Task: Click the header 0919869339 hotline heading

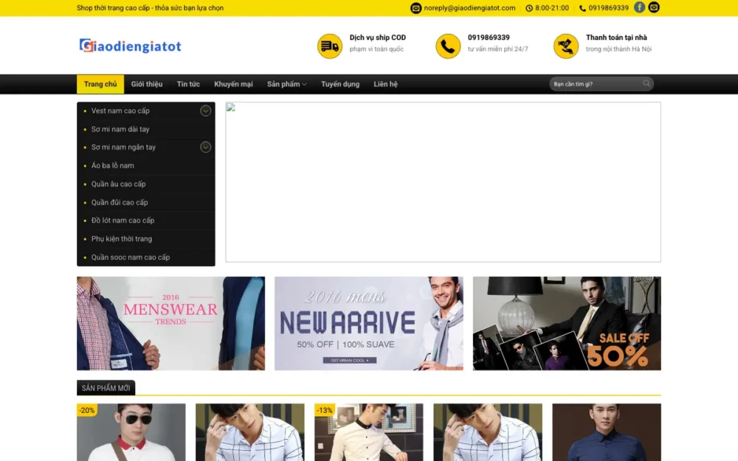Action: (x=489, y=38)
